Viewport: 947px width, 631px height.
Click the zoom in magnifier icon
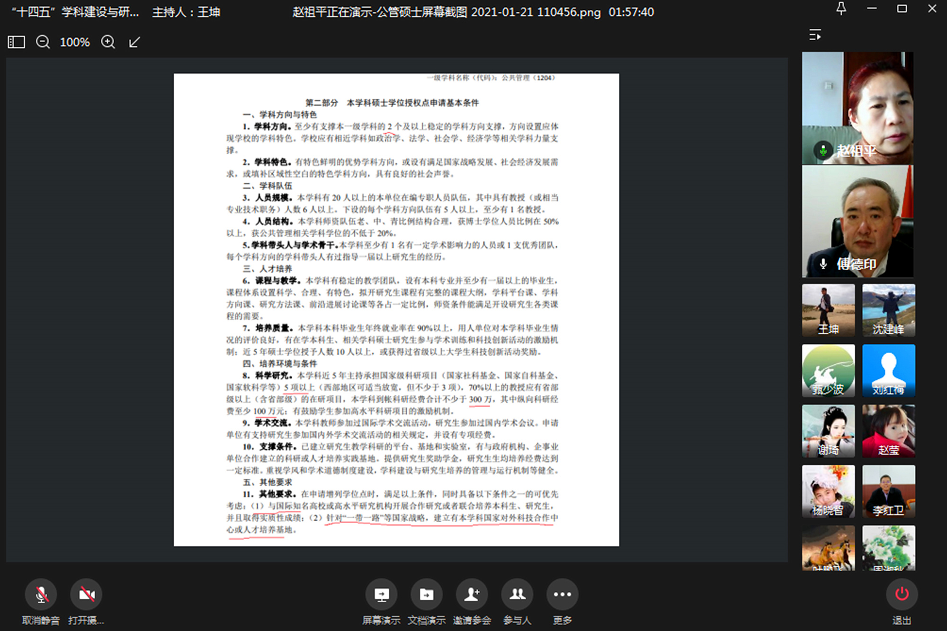tap(108, 42)
